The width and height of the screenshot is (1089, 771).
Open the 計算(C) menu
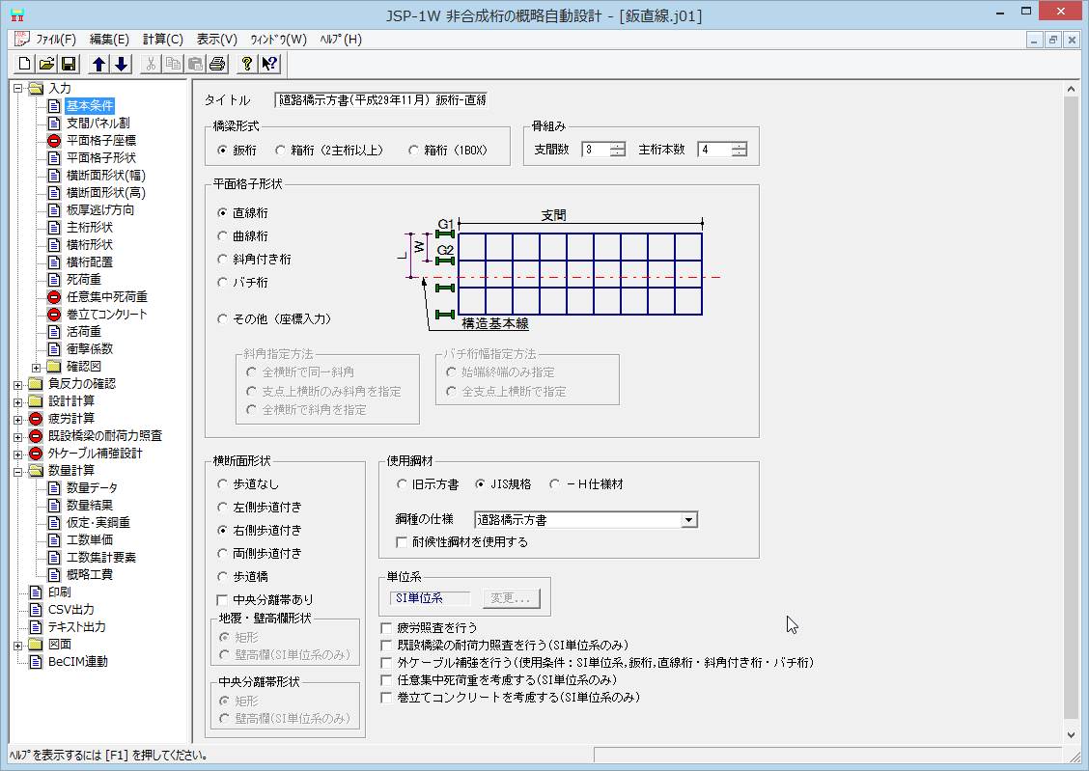[162, 40]
